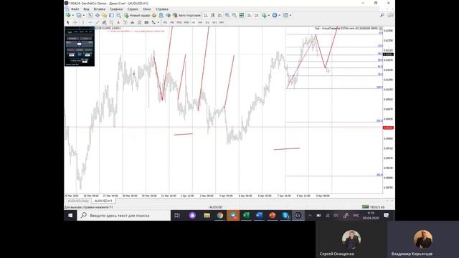Select the horizontal line drawing tool
The height and width of the screenshot is (258, 459).
click(90, 22)
